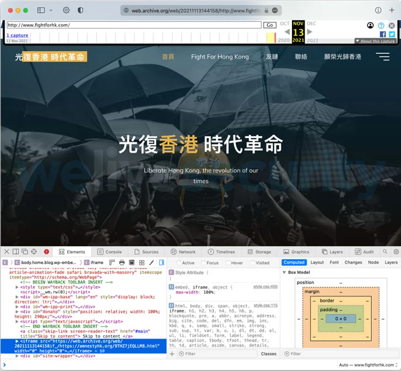
Task: Select the Layout sidebar panel
Action: click(317, 263)
